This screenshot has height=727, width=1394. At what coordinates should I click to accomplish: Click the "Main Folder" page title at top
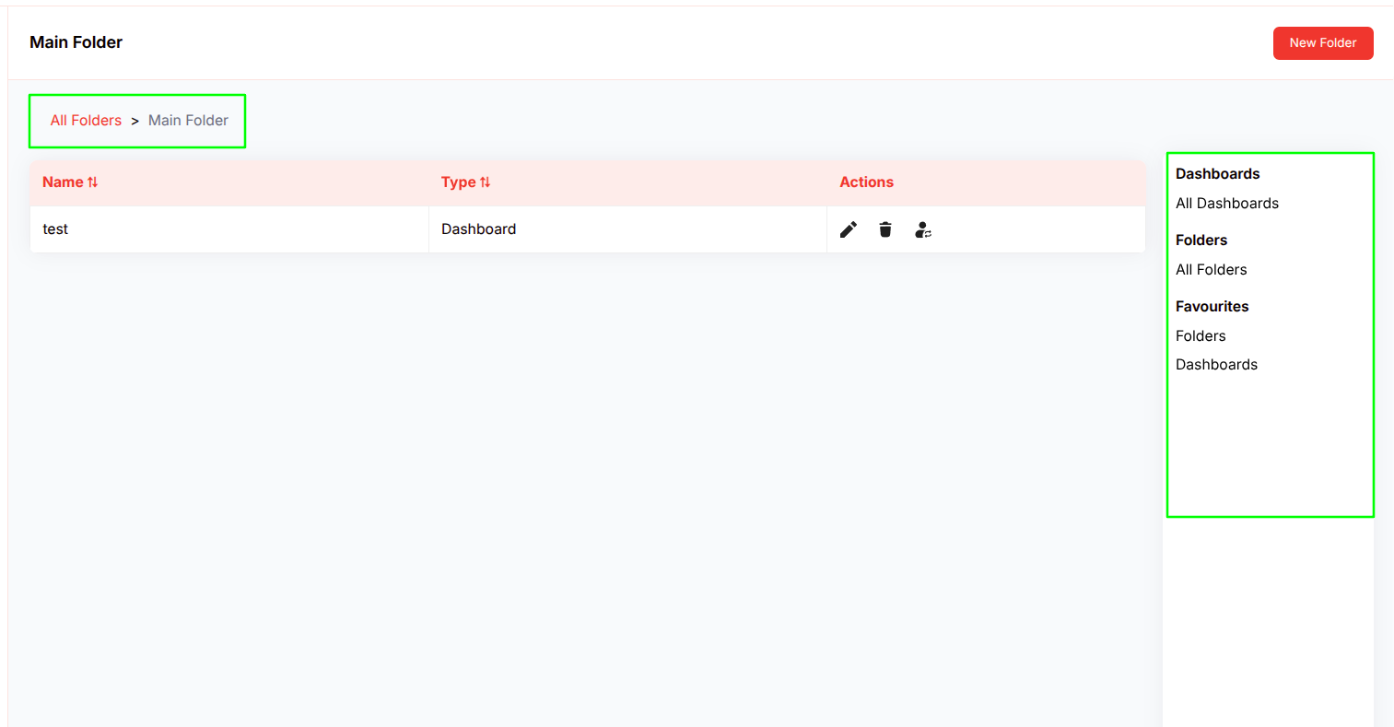tap(76, 42)
